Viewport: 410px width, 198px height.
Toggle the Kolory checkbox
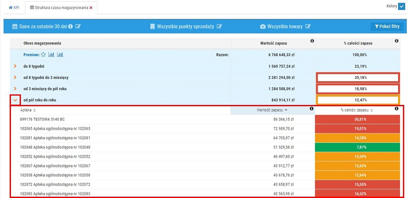pyautogui.click(x=401, y=6)
